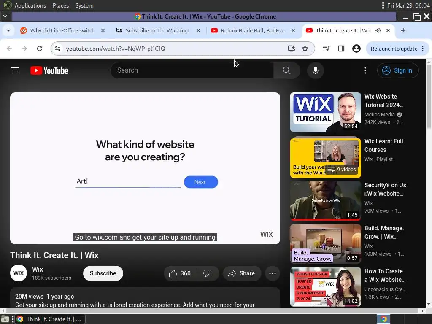This screenshot has height=324, width=432.
Task: Open Wix Learn Full Courses playlist thumbnail
Action: pos(325,158)
